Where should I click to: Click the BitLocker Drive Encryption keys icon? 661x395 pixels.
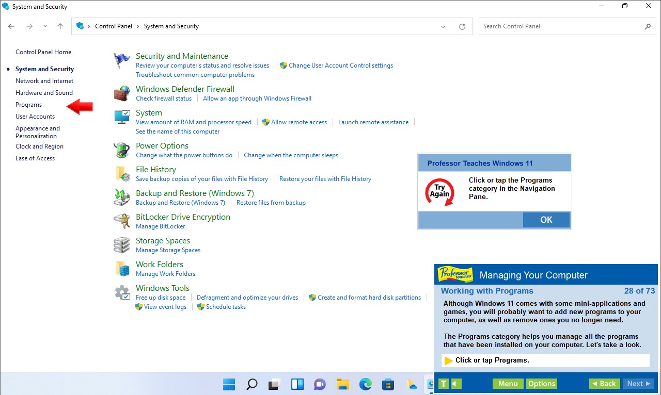(122, 221)
